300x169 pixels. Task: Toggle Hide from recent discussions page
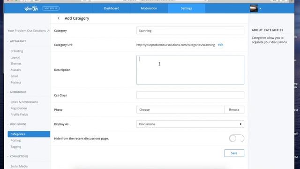(x=236, y=138)
